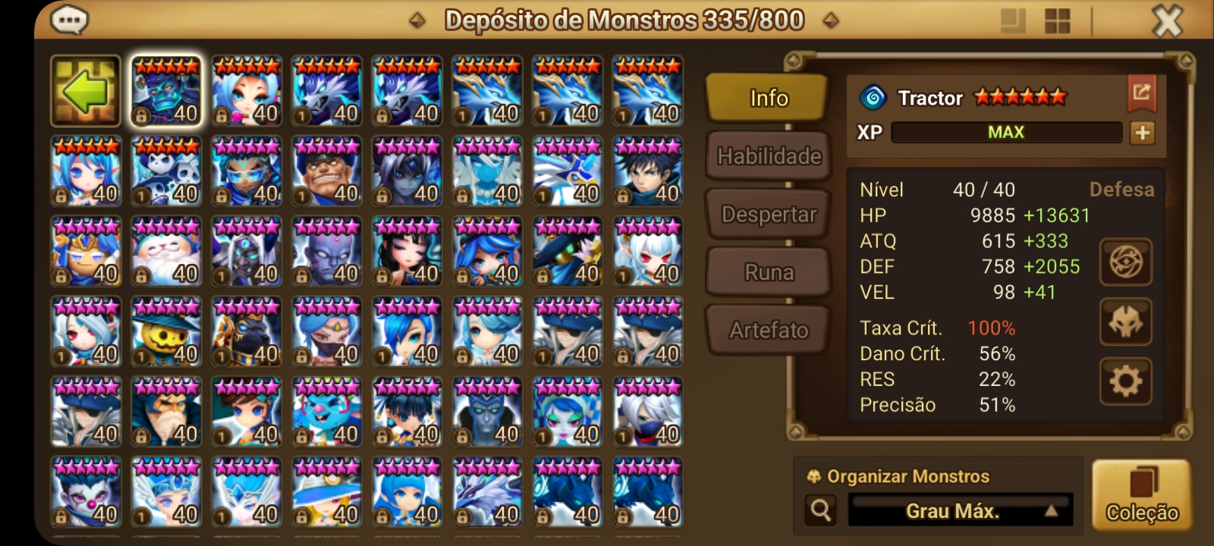Click the plus icon next to XP bar
Image resolution: width=1214 pixels, height=546 pixels.
pos(1142,133)
